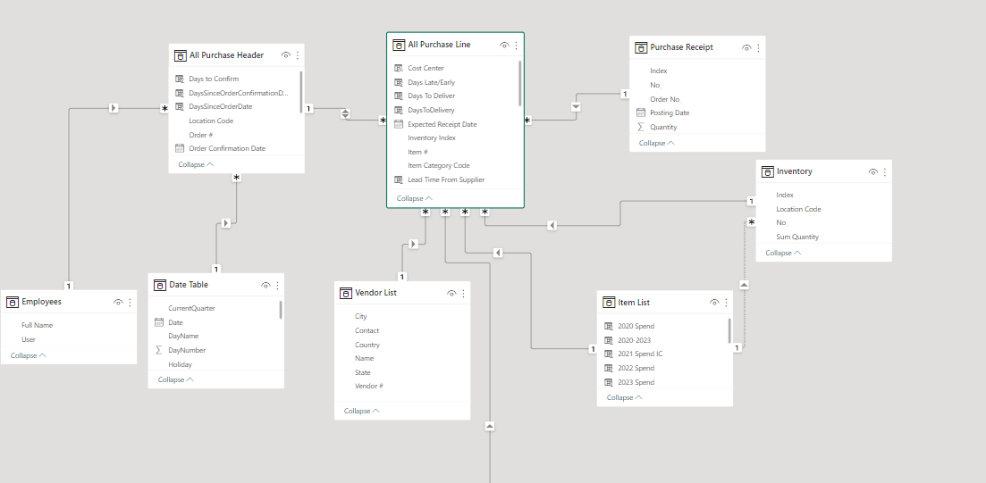The image size is (986, 483).
Task: Select filter arrow on Purchase Receipt relationship
Action: (x=576, y=107)
